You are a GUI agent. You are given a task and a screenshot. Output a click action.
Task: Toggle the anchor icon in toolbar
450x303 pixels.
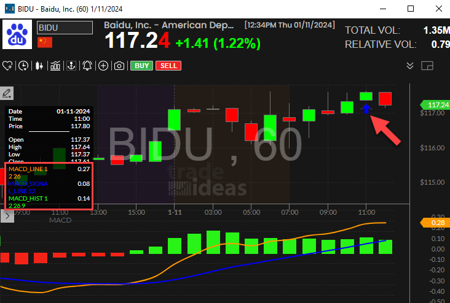(x=71, y=66)
